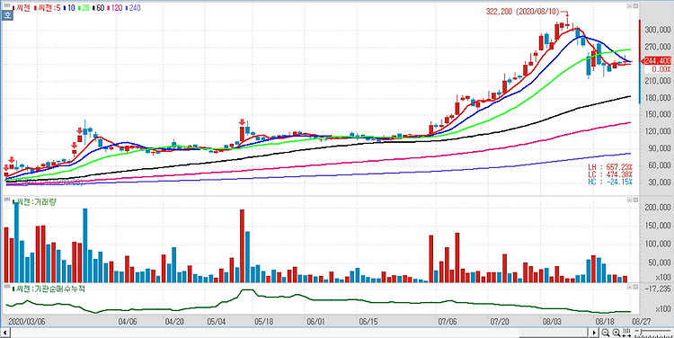Click the zoom in magnifier icon
The image size is (674, 338).
pyautogui.click(x=616, y=333)
